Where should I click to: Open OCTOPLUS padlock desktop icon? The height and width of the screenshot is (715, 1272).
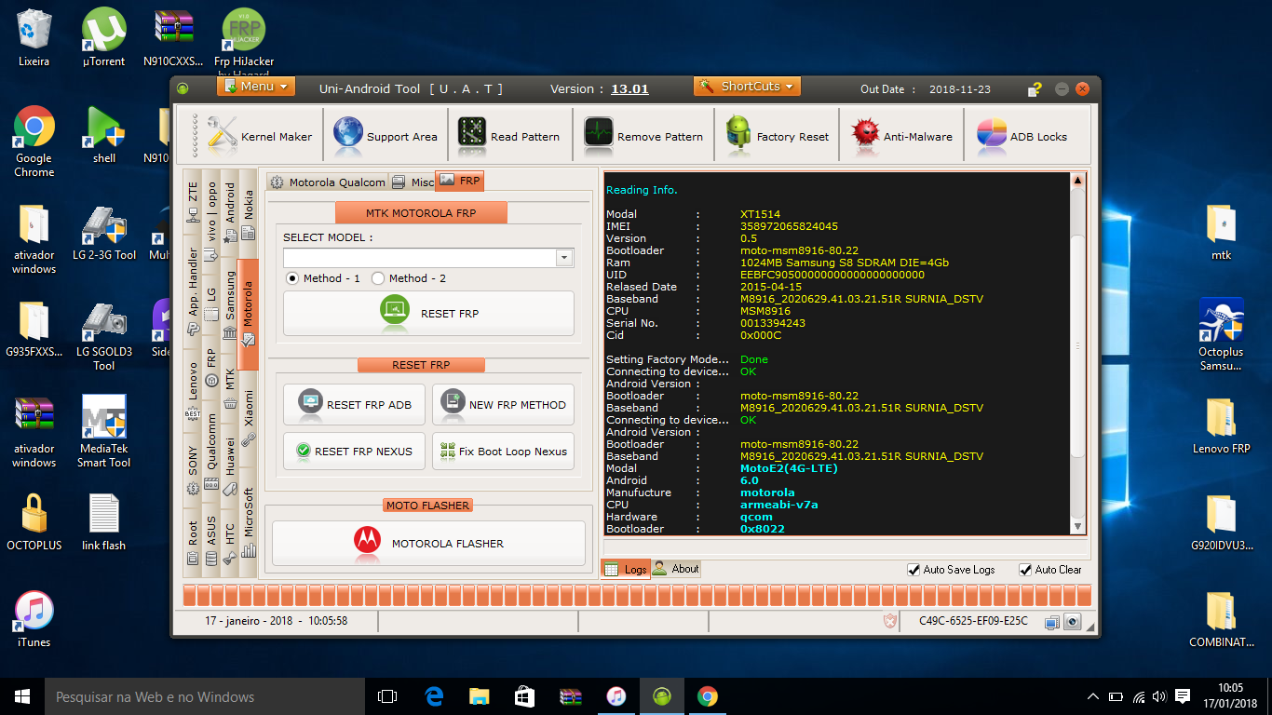34,522
